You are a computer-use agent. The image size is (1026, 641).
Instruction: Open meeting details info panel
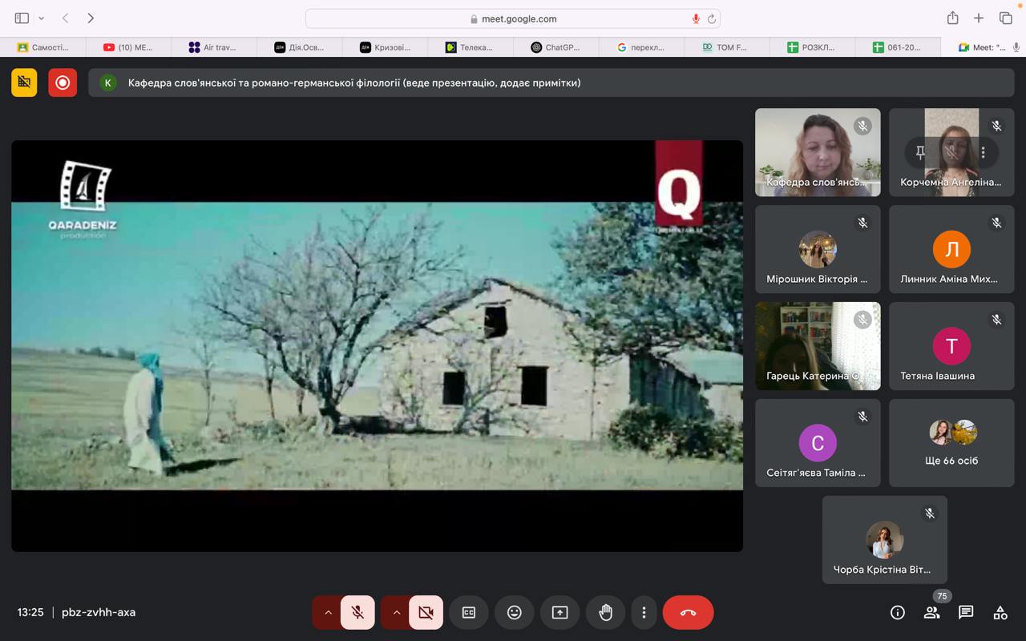click(x=898, y=612)
